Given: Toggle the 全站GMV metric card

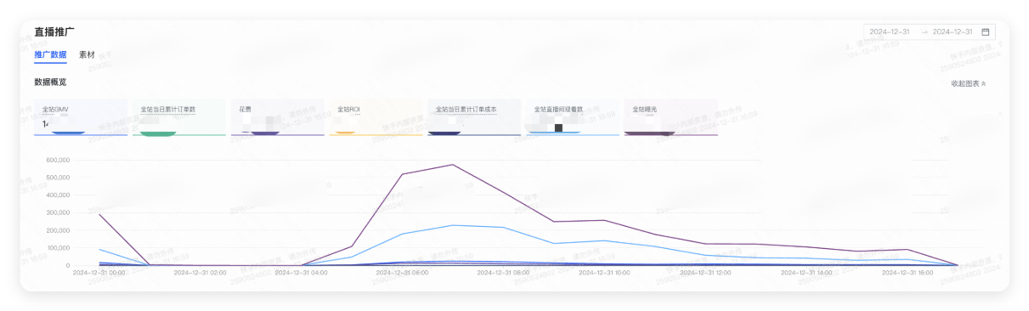Looking at the screenshot, I should 81,117.
